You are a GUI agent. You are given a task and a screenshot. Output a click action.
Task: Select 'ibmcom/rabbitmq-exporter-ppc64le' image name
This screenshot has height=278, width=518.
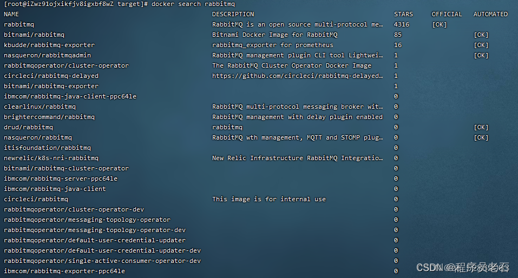[x=64, y=271]
